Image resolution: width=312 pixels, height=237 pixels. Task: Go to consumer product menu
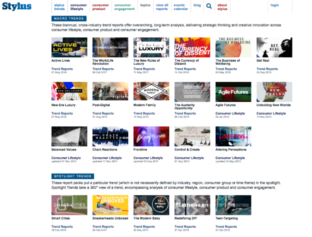(100, 7)
